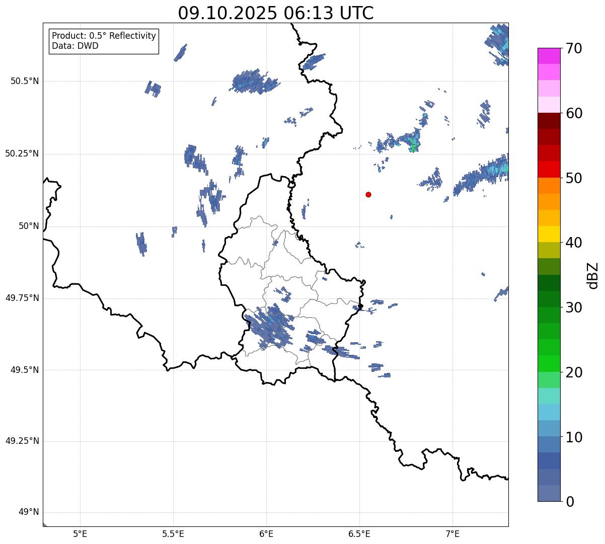Click the 7°E longitude tick label
This screenshot has width=605, height=544.
(x=453, y=533)
